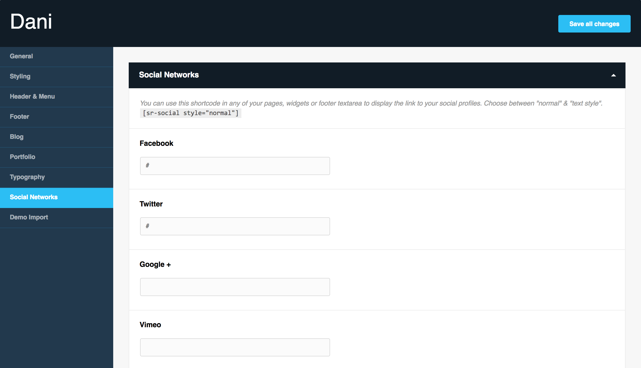Click the Vimeo input field
The height and width of the screenshot is (368, 641).
[235, 347]
